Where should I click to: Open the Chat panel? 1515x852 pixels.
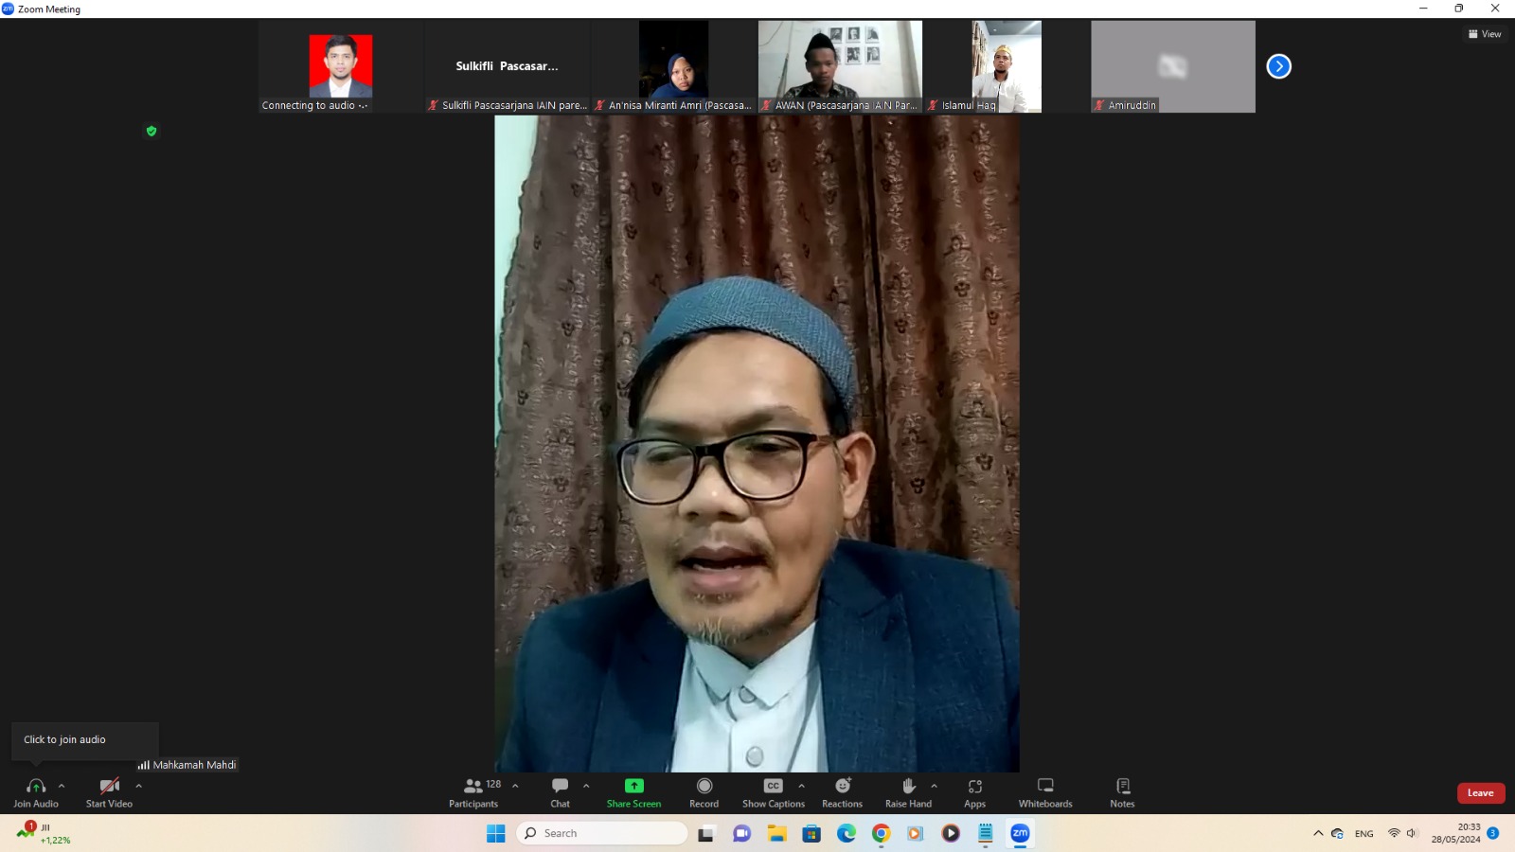click(560, 792)
